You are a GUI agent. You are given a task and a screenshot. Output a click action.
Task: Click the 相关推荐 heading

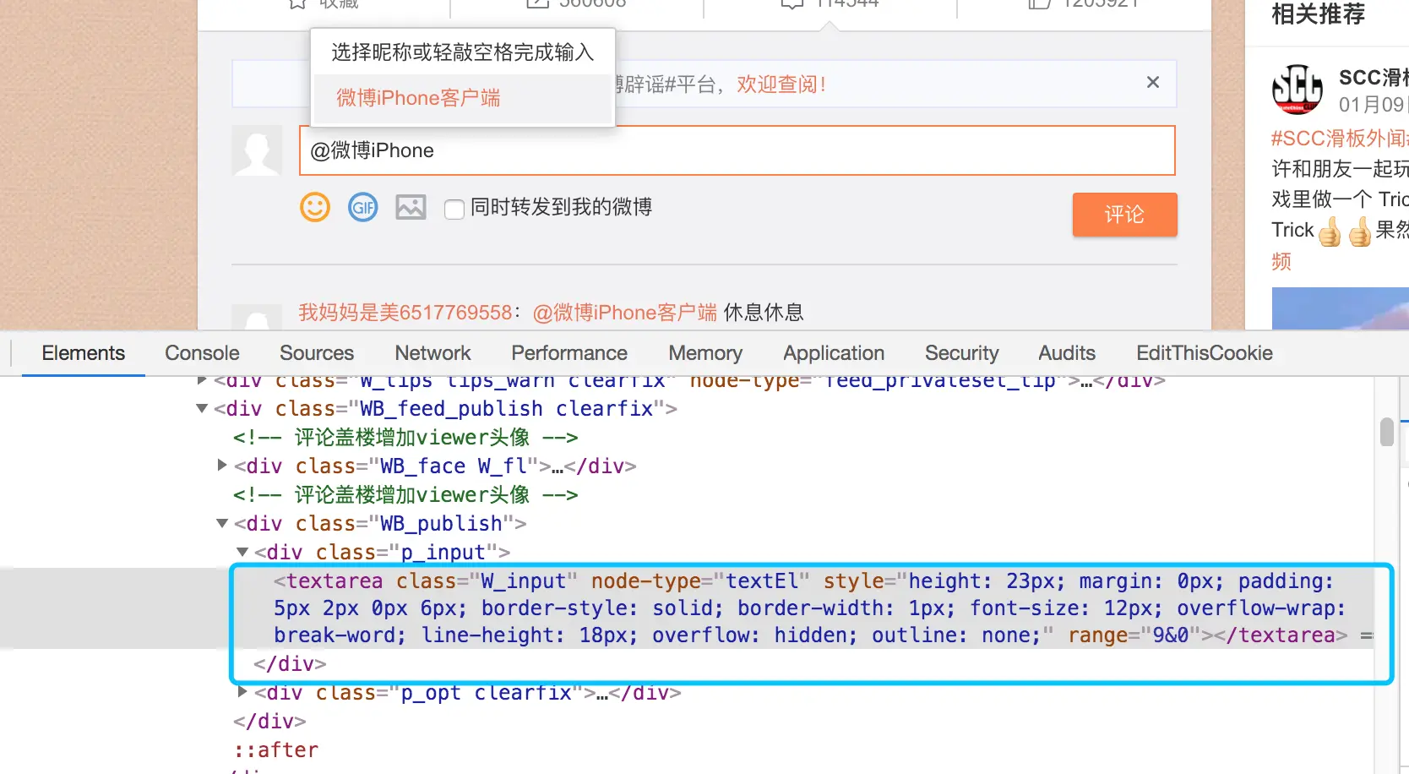1318,14
